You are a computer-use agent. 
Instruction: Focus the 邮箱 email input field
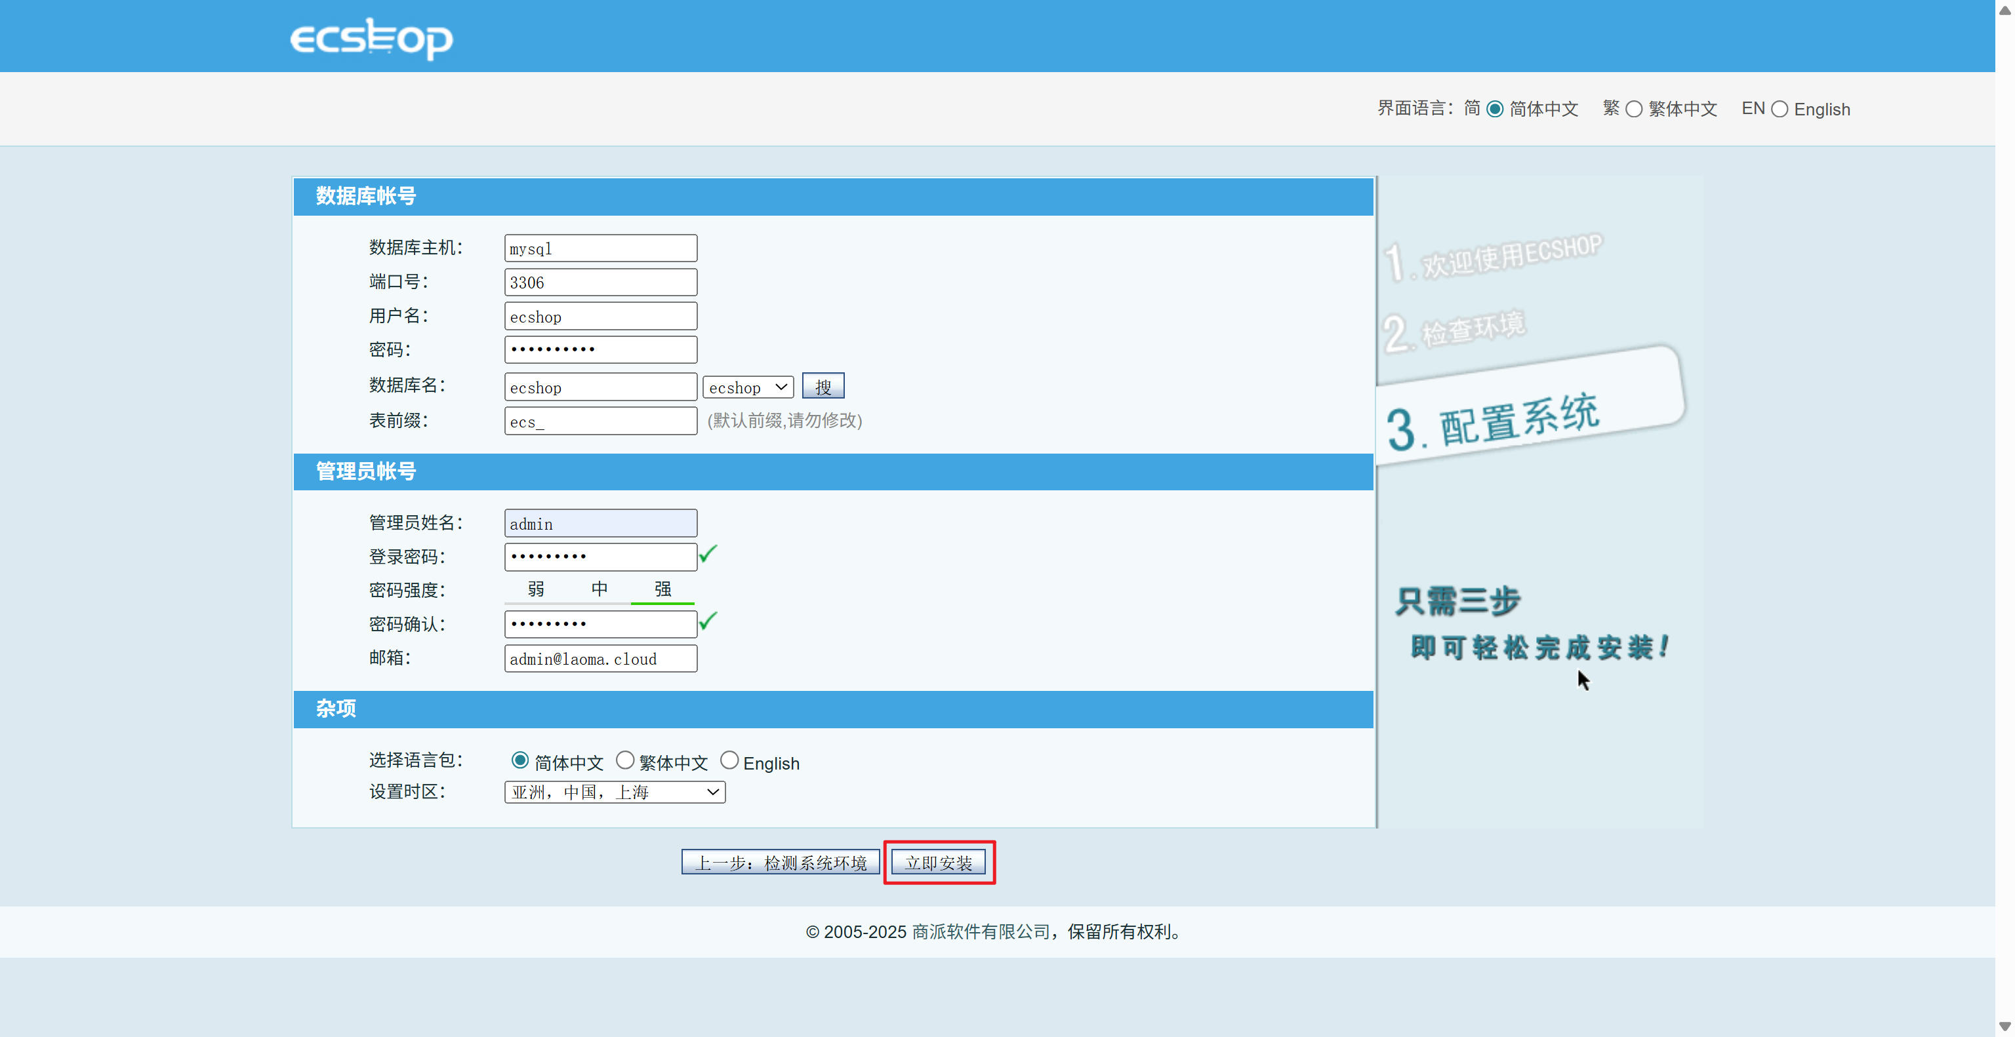point(601,659)
